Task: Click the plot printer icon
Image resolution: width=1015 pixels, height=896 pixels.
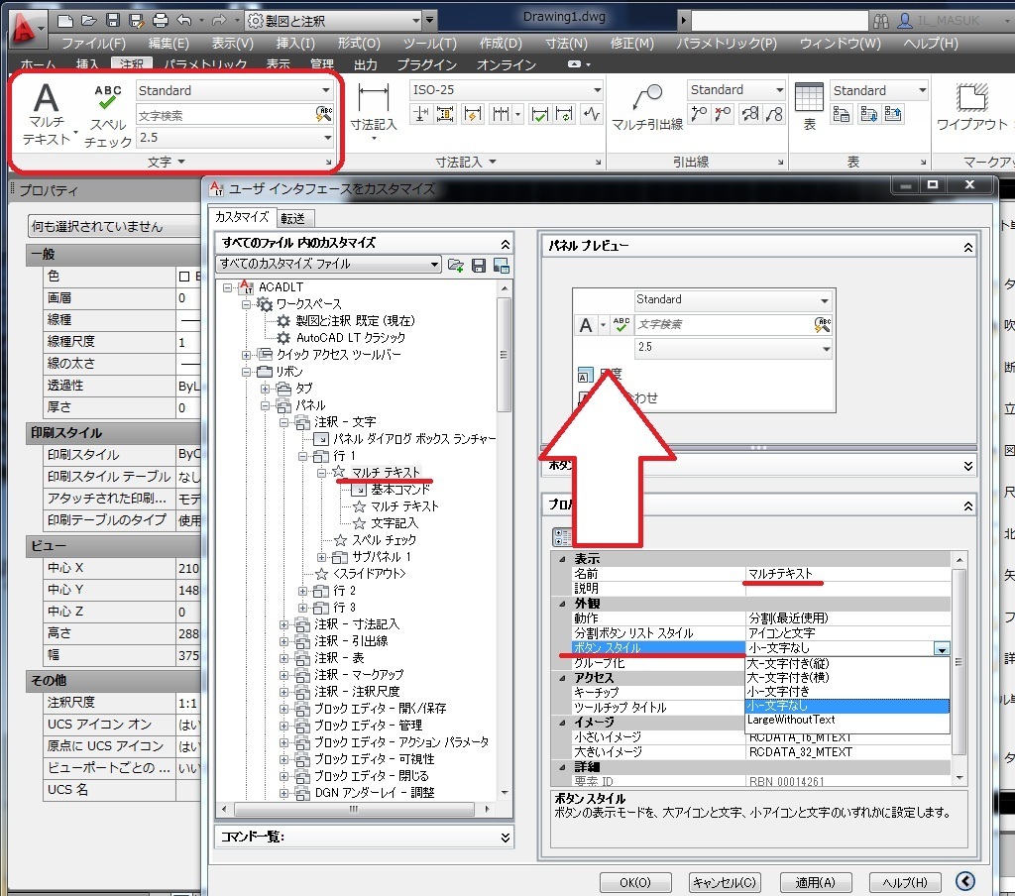Action: 160,21
